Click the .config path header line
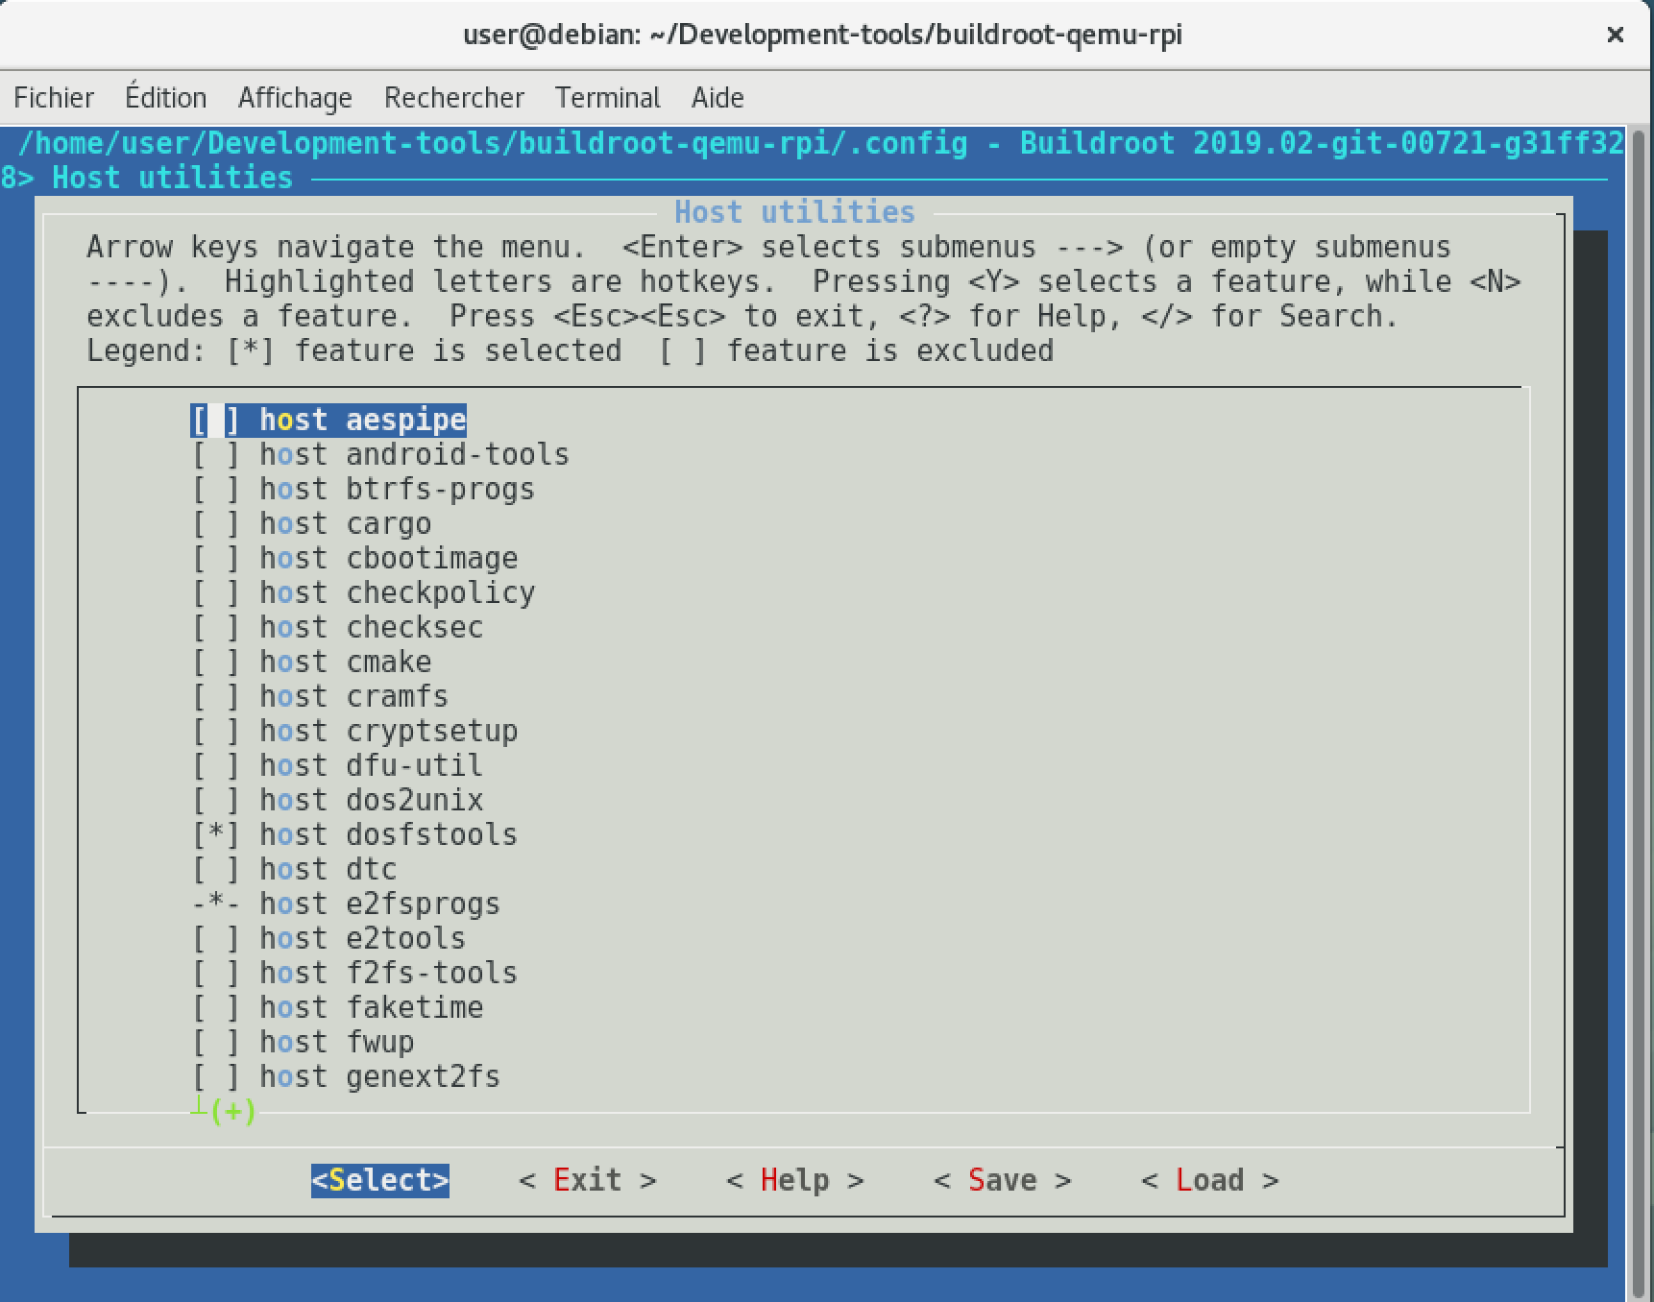1654x1302 pixels. point(820,143)
